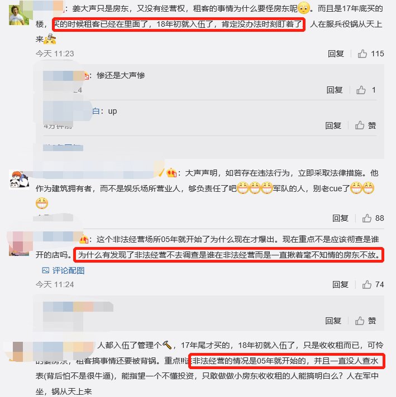Reply to blurred sub-comment under 11:24 post
This screenshot has height=397, width=396.
[333, 321]
